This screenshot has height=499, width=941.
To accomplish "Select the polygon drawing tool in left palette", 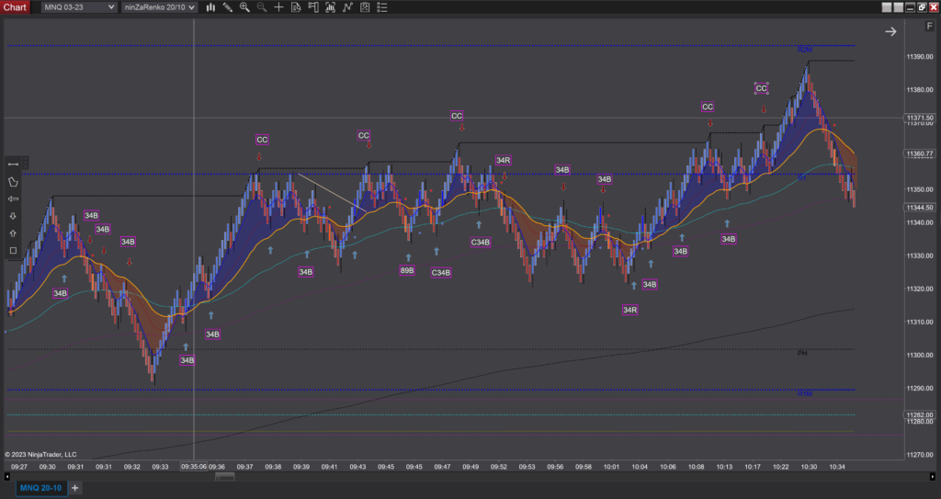I will [x=13, y=181].
